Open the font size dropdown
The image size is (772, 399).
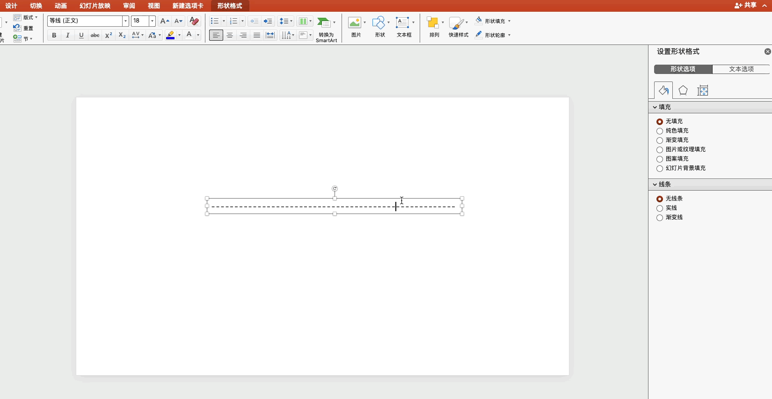tap(152, 21)
